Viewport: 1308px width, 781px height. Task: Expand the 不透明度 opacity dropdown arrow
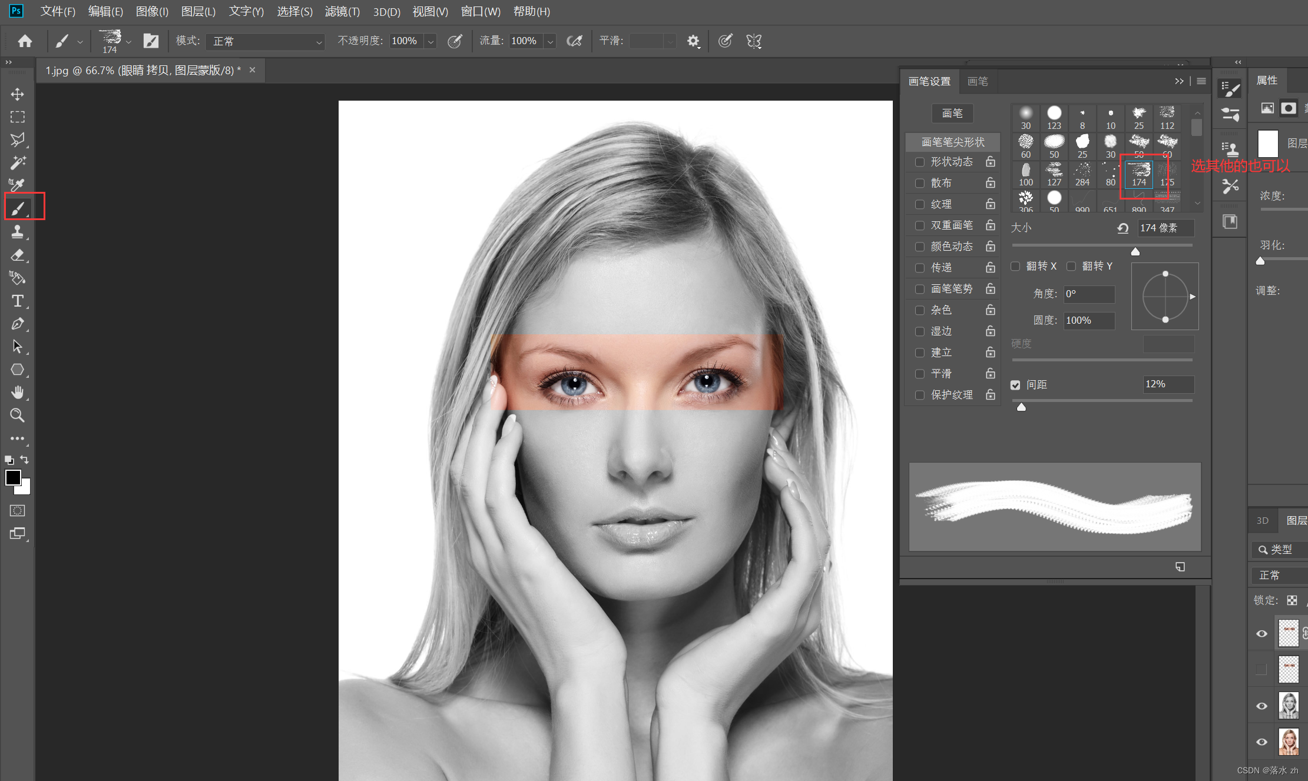[431, 41]
